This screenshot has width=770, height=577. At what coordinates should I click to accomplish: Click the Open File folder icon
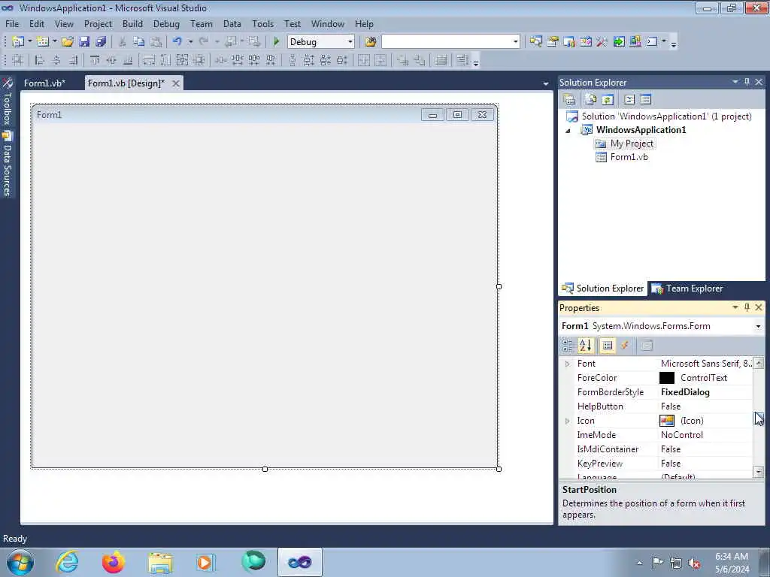pos(67,42)
